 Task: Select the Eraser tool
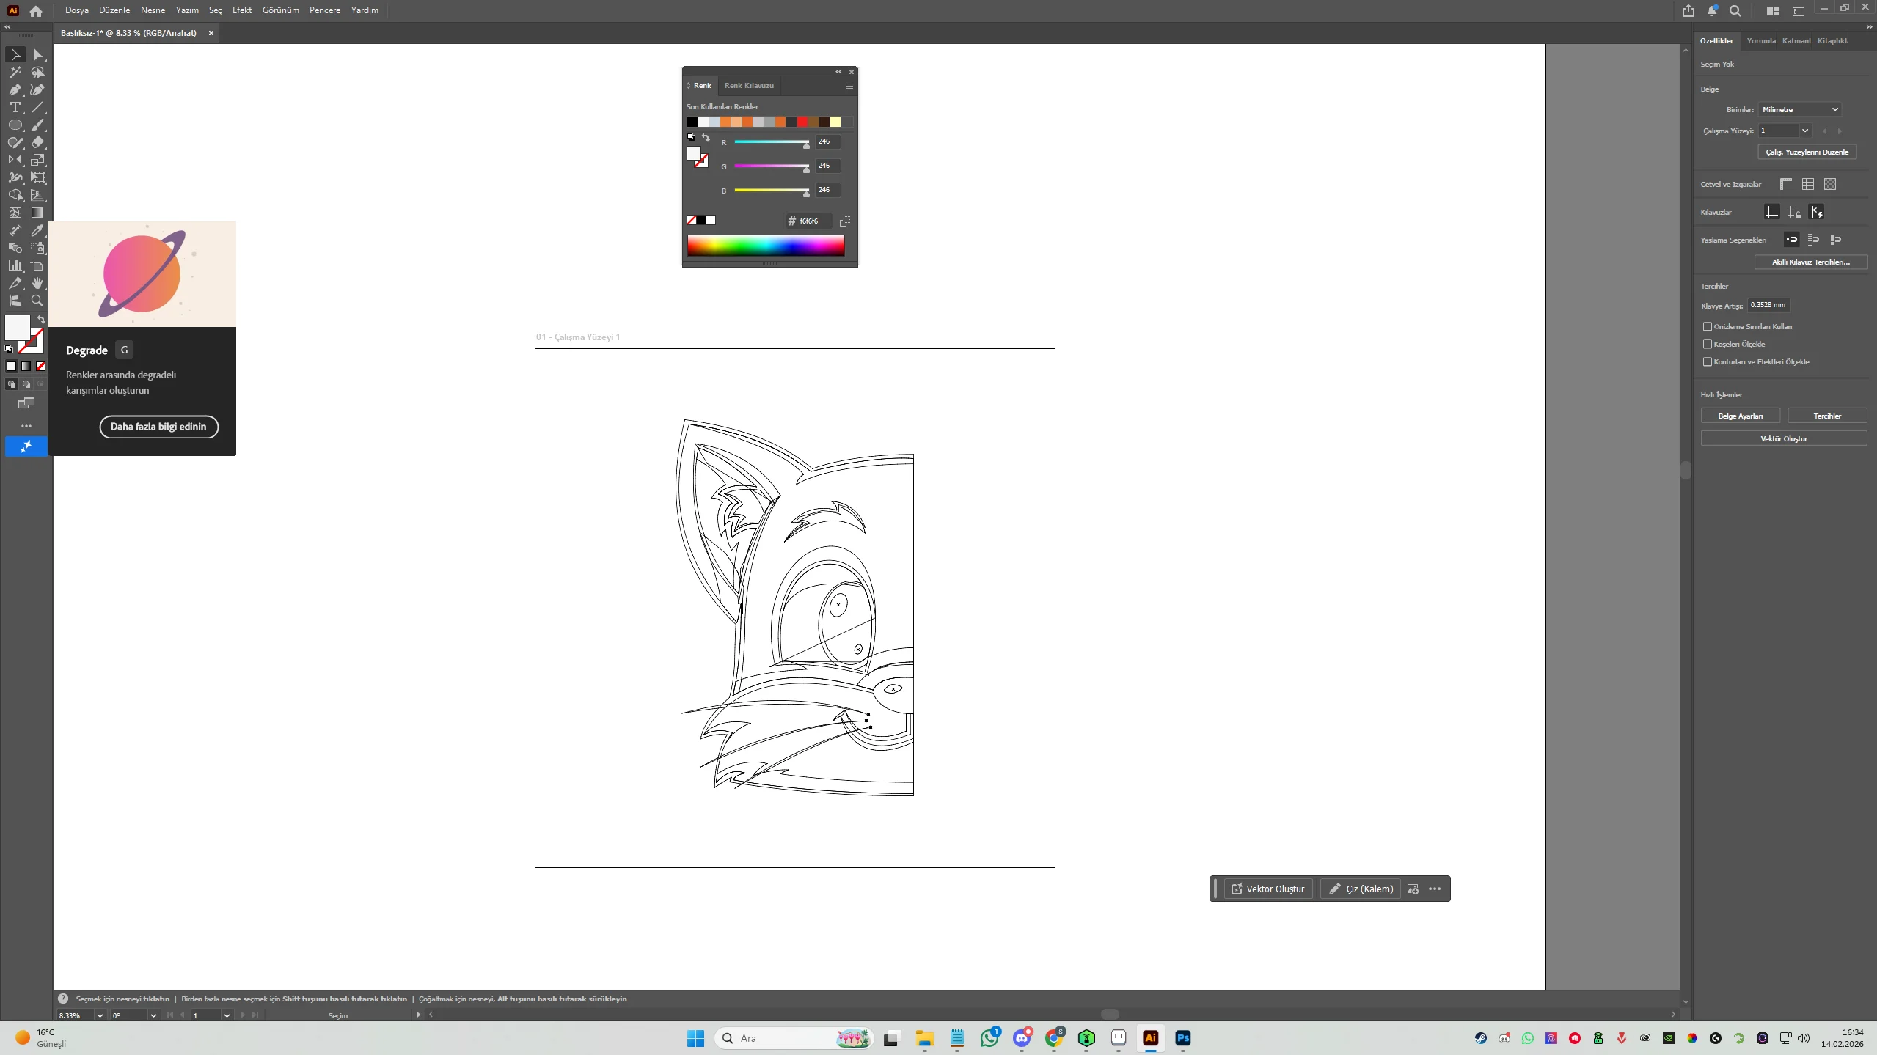pos(37,143)
